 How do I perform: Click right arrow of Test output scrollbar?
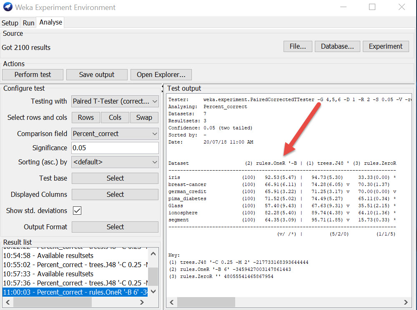(x=407, y=302)
